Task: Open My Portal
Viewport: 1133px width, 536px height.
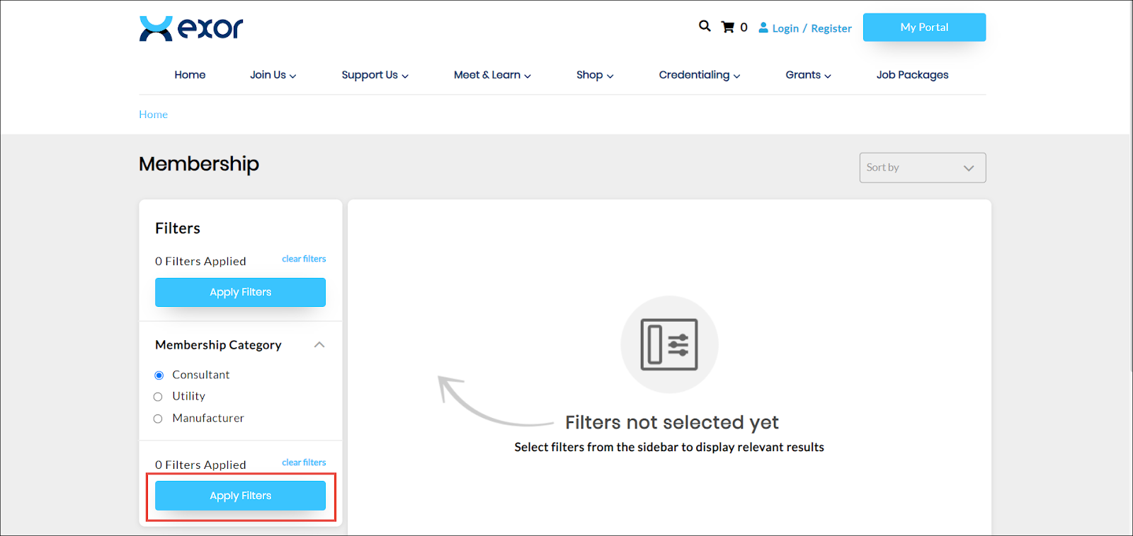Action: click(x=924, y=28)
